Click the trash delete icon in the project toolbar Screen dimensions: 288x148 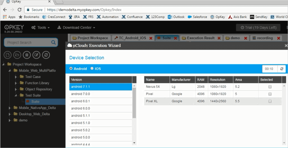pos(27,55)
